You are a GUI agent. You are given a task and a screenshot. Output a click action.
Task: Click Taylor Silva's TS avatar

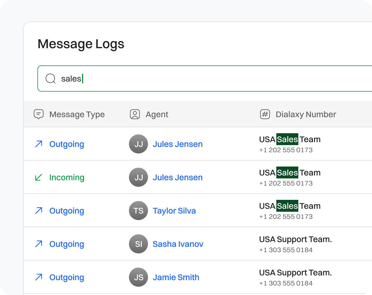click(x=138, y=211)
